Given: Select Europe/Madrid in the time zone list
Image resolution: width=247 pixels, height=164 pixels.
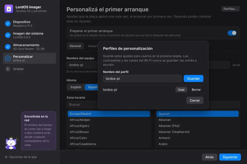Looking at the screenshot, I should point(109,114).
